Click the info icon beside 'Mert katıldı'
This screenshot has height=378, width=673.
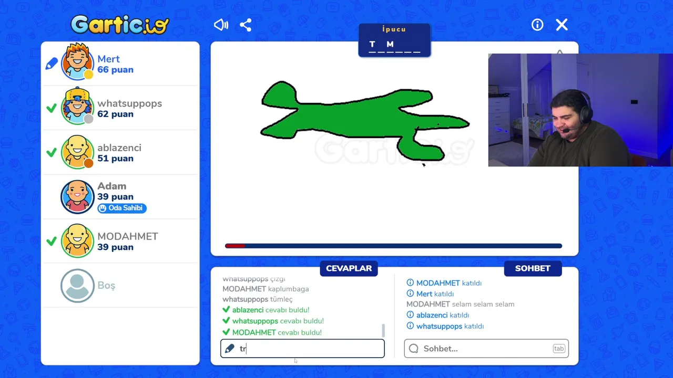coord(411,293)
